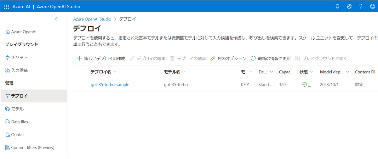Click the icon beside プレイグラウンドで開く
The image size is (378, 159).
point(297,58)
